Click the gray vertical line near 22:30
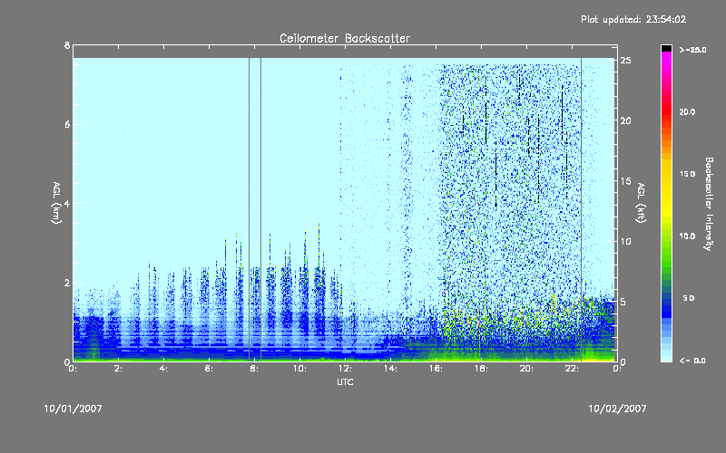The height and width of the screenshot is (453, 726). 582,209
